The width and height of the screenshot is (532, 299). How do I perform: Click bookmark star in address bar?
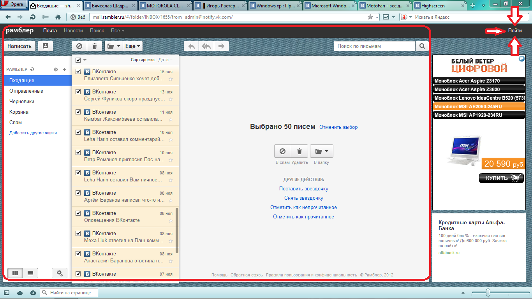click(x=370, y=17)
